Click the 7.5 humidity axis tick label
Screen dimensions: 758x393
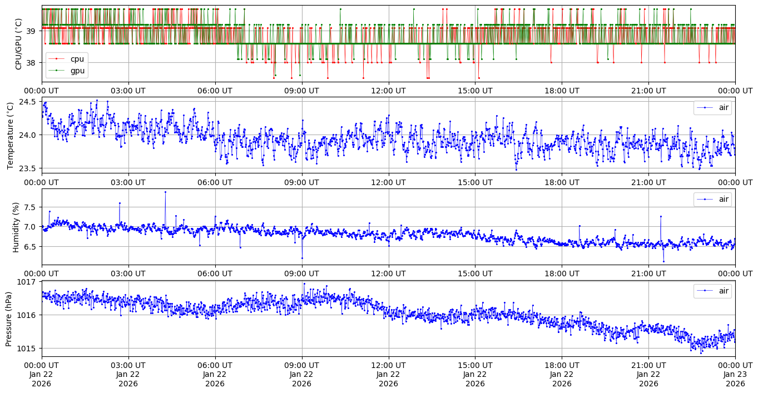pos(30,207)
